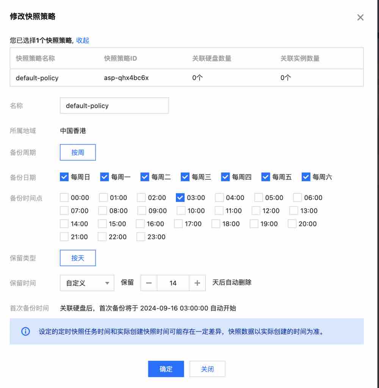Enable the 23:00 backup time

coord(141,237)
